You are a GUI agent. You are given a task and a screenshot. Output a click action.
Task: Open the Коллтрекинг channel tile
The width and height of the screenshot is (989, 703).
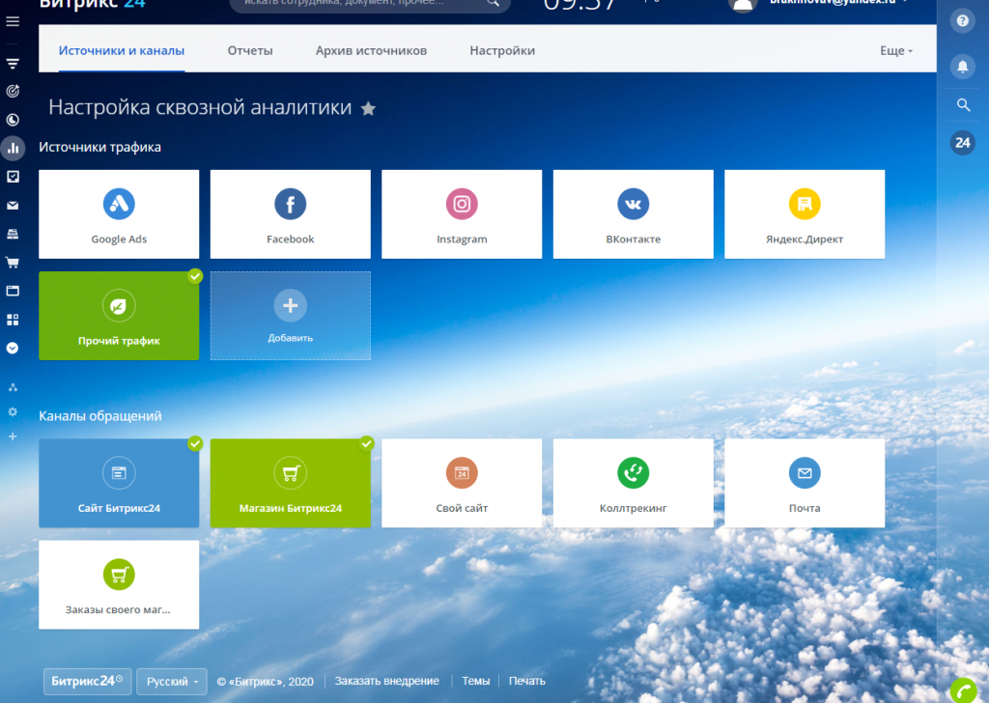(634, 483)
